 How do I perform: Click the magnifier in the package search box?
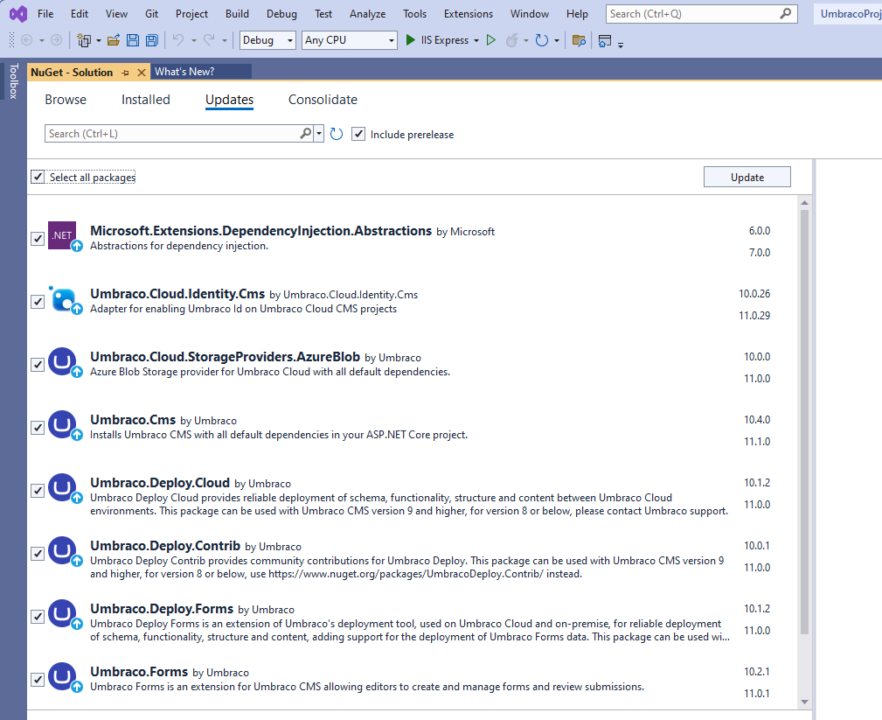pyautogui.click(x=305, y=134)
